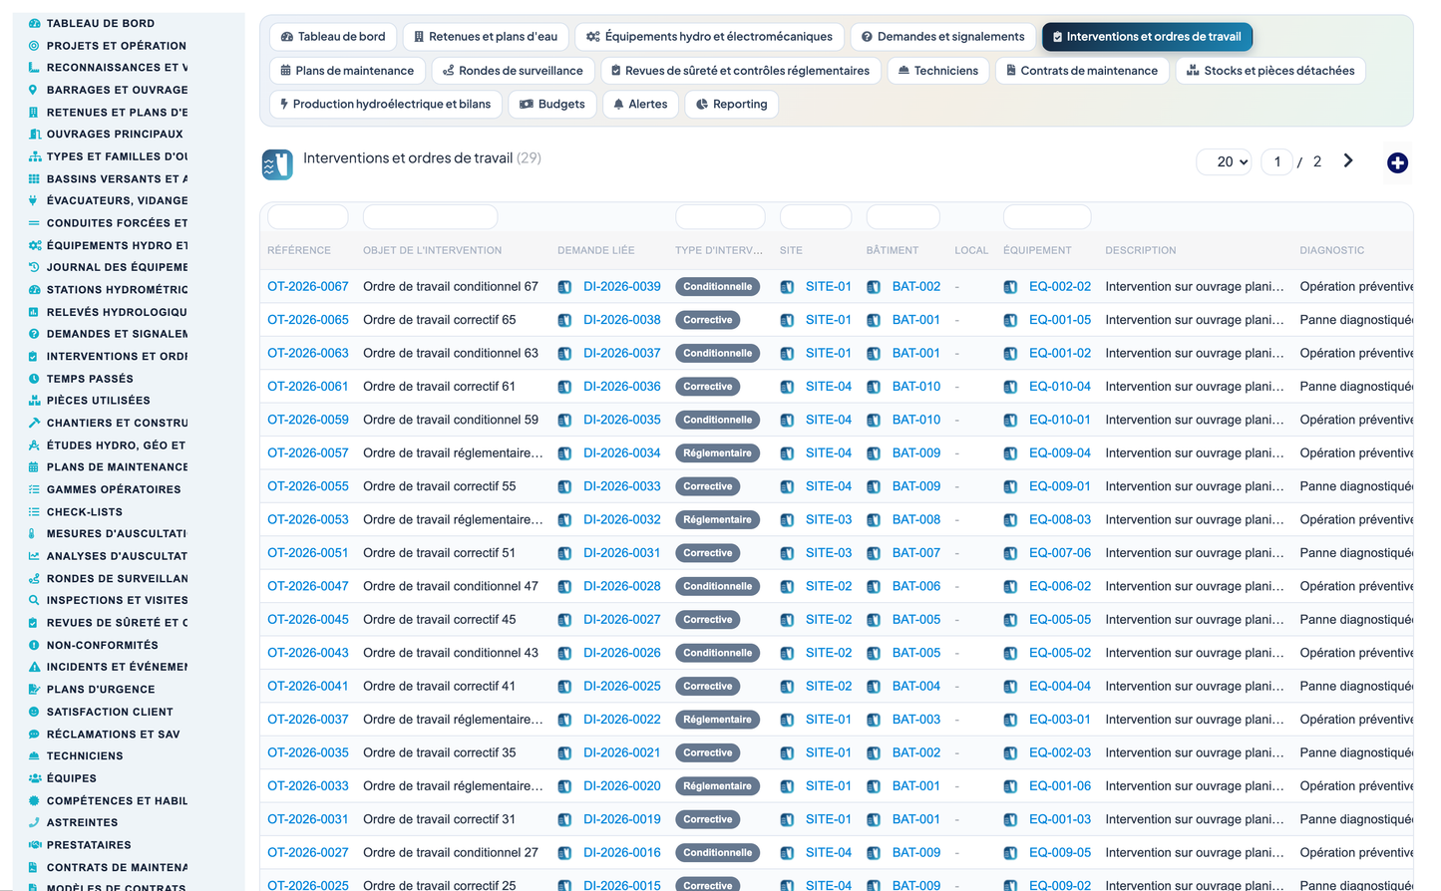Open work order OT-2026-0057

coord(308,452)
